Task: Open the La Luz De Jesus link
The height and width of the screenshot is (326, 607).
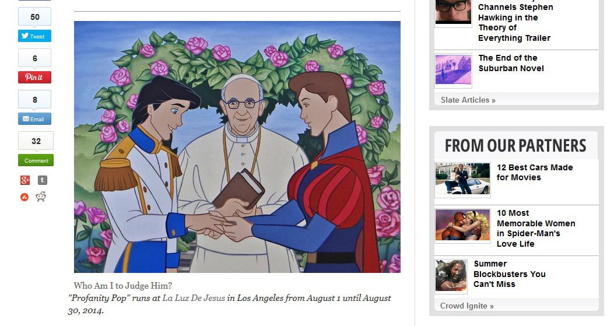Action: tap(194, 298)
